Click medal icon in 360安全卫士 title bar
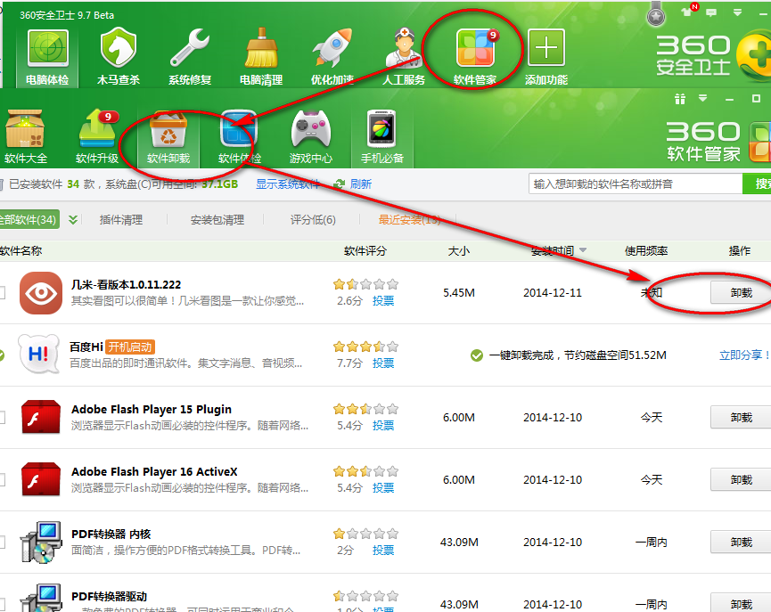The width and height of the screenshot is (771, 612). pos(655,13)
